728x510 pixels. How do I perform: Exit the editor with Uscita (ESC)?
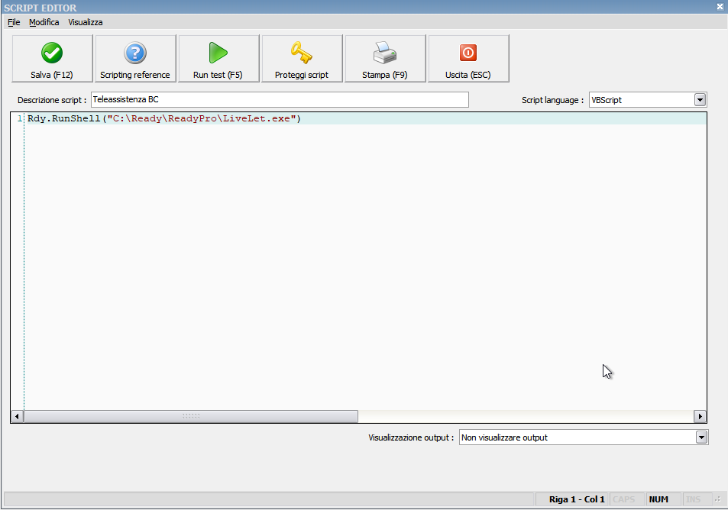click(x=468, y=59)
